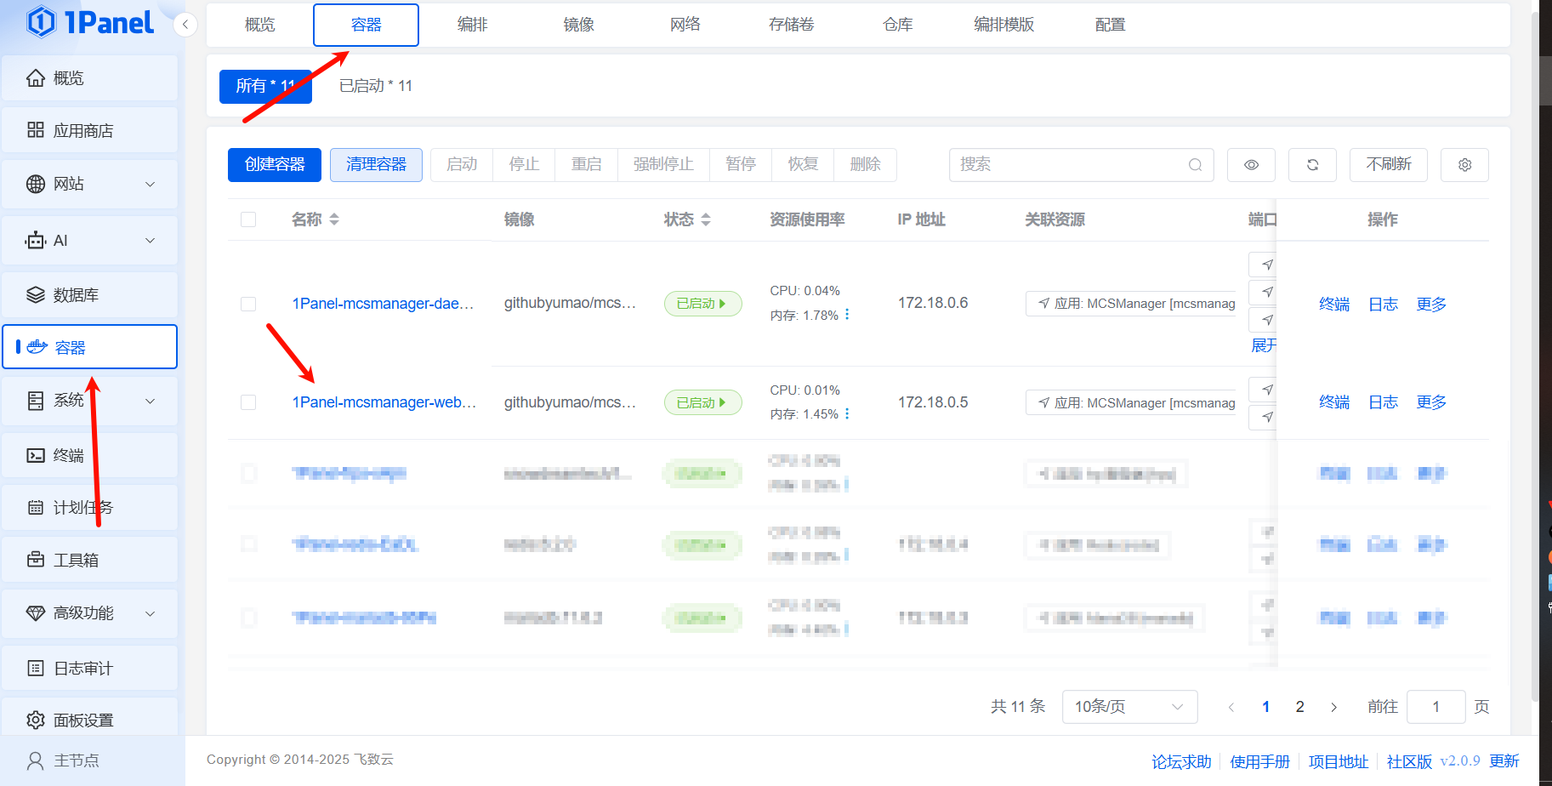The width and height of the screenshot is (1552, 786).
Task: Open 应用商店 app store in sidebar
Action: click(89, 130)
